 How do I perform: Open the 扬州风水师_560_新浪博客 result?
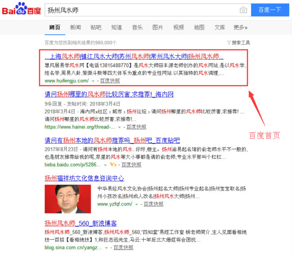click(80, 223)
